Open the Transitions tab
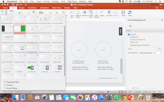Screen dimensions: 164x102 32,8
